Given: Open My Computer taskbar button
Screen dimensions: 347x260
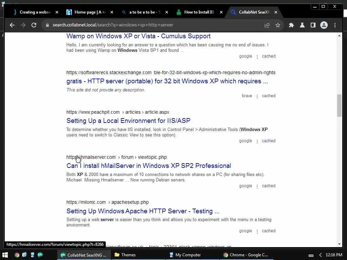Looking at the screenshot, I should [192, 255].
